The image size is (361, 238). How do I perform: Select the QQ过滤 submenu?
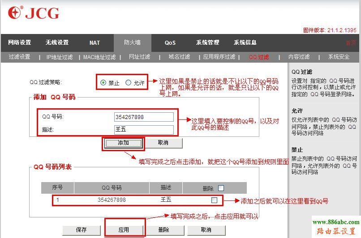point(259,57)
